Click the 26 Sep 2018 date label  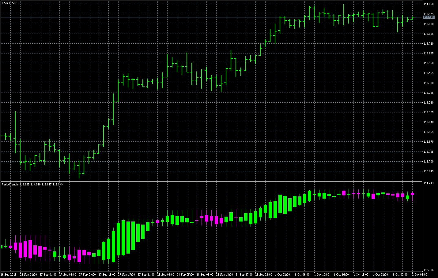click(x=9, y=275)
